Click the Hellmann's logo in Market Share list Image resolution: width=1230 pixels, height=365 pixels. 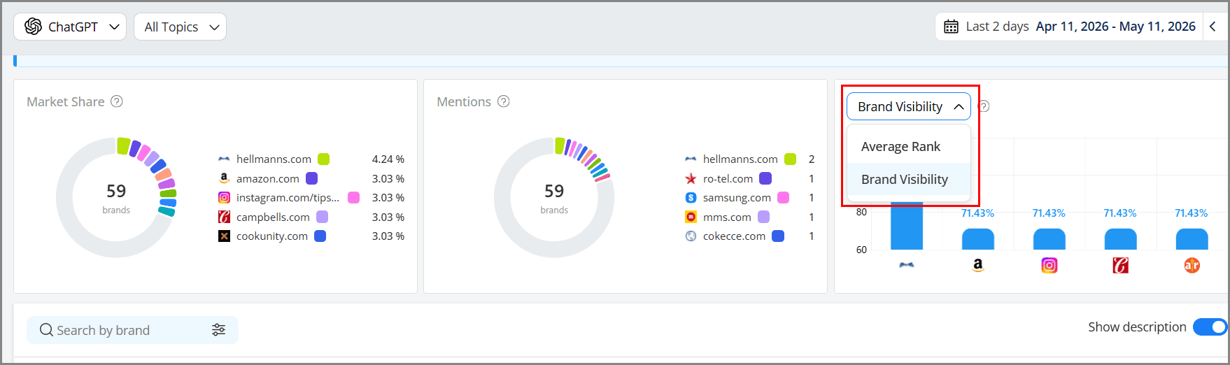[224, 159]
